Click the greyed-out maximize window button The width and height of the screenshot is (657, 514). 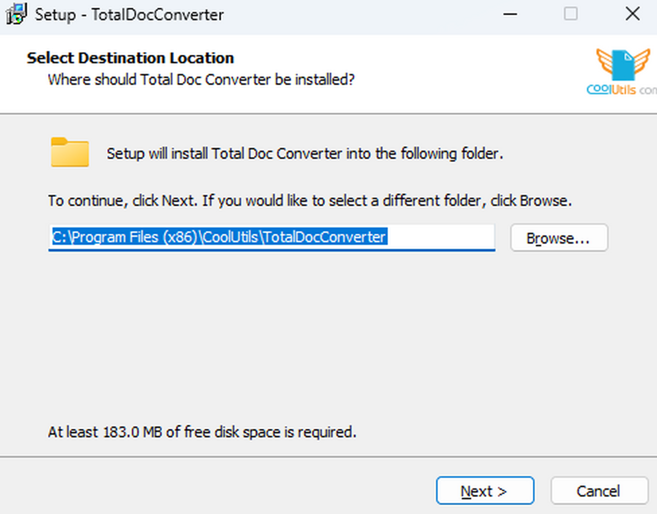[570, 15]
